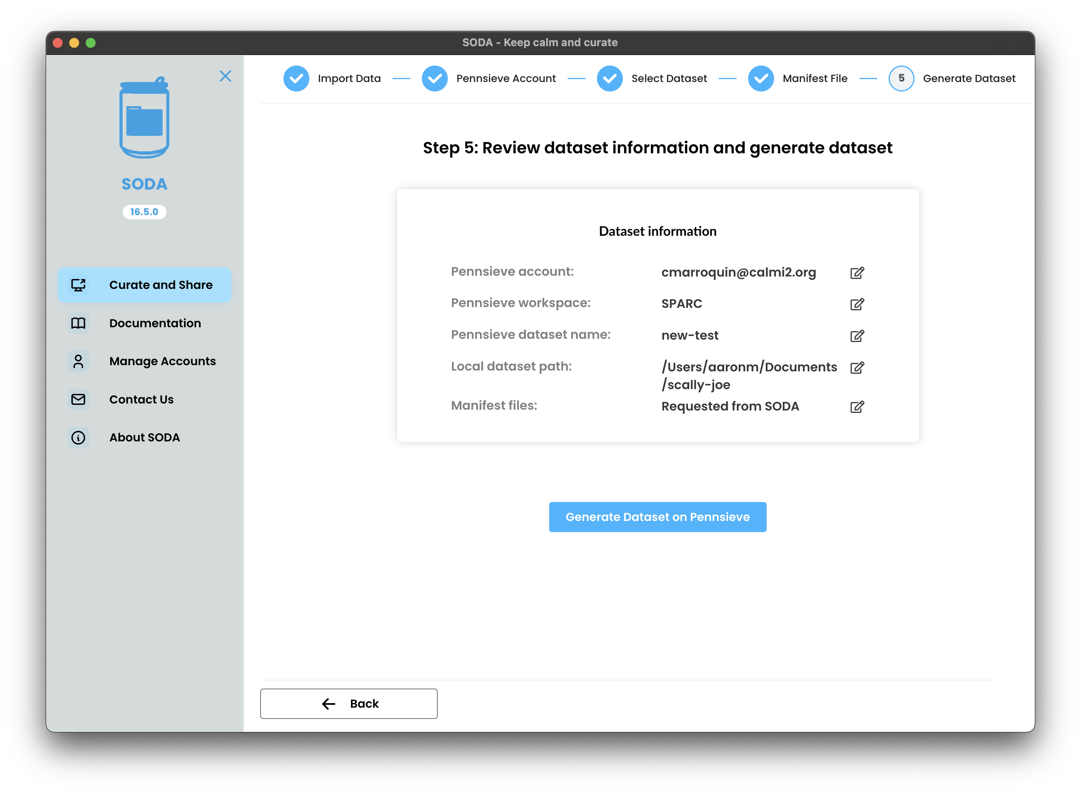1081x793 pixels.
Task: Open Curate and Share section
Action: pyautogui.click(x=145, y=285)
